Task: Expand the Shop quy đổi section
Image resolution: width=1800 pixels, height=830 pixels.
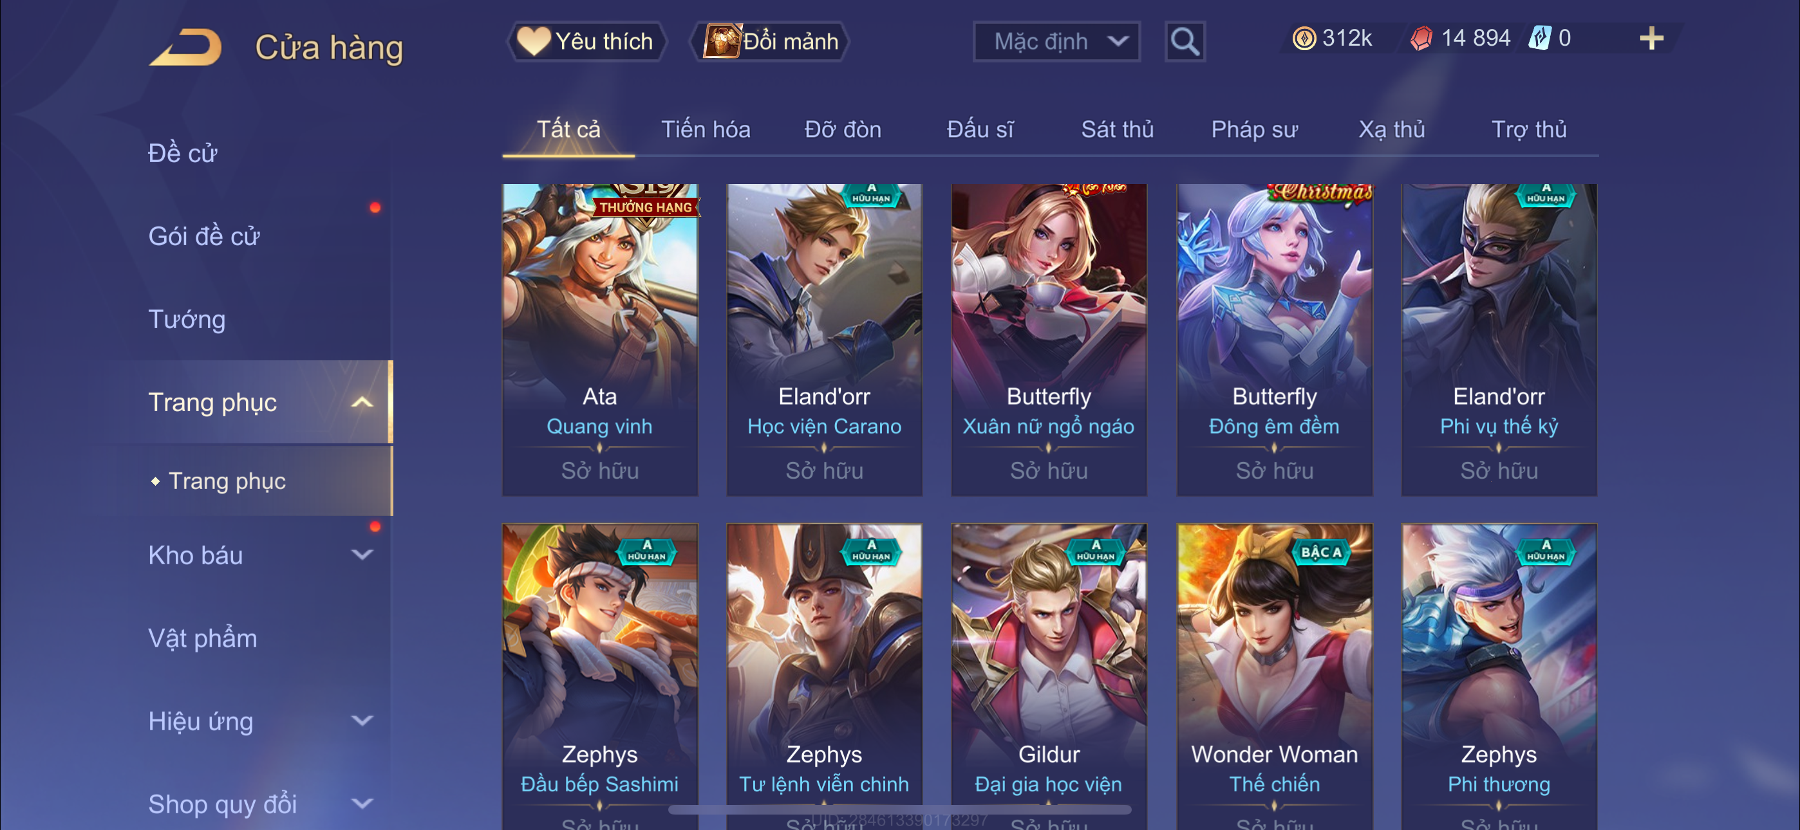Action: click(x=361, y=804)
